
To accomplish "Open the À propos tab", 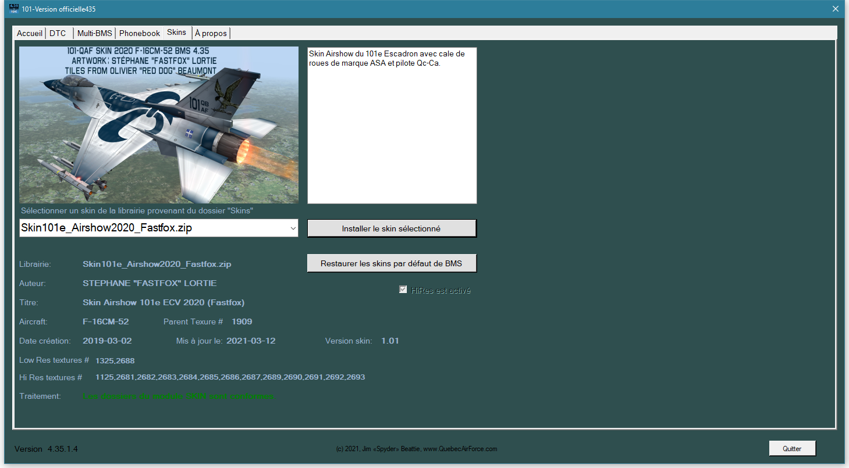I will click(211, 33).
